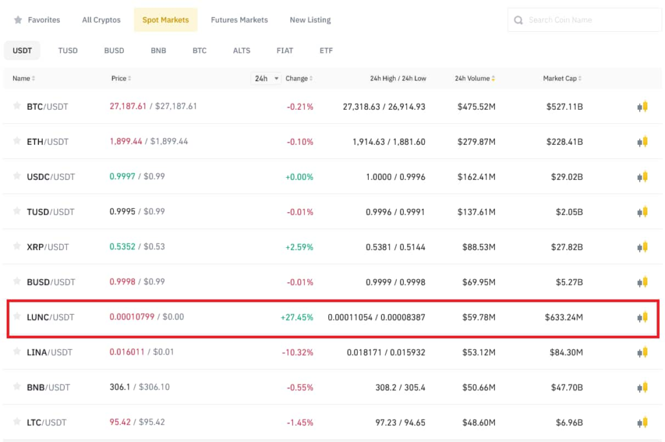Focus the Search Coin Name field
This screenshot has width=665, height=442.
(x=584, y=20)
